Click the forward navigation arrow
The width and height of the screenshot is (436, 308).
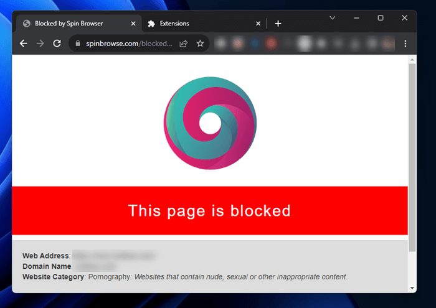coord(40,44)
